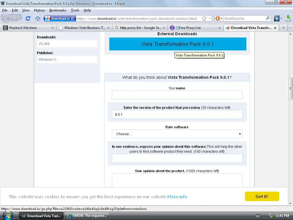The image size is (293, 220).
Task: Click the one sentence opinion field
Action: pos(177,158)
